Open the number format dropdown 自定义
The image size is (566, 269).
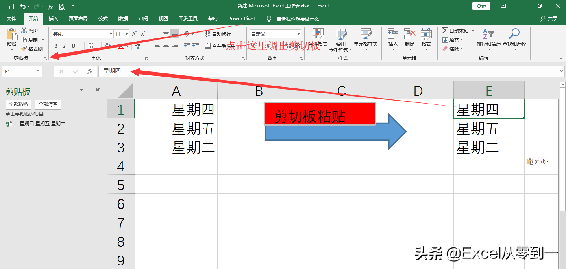[299, 34]
